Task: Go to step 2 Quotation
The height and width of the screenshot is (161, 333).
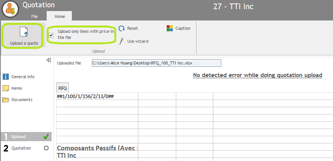Action: 21,148
